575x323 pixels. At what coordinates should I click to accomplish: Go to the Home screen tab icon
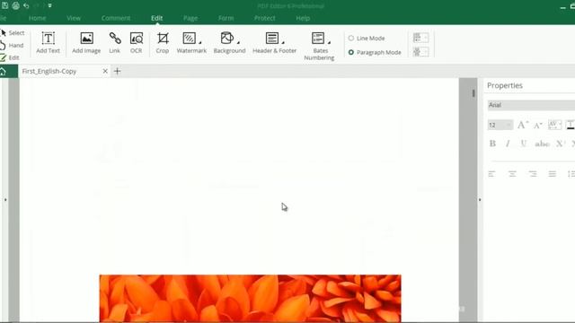click(4, 72)
